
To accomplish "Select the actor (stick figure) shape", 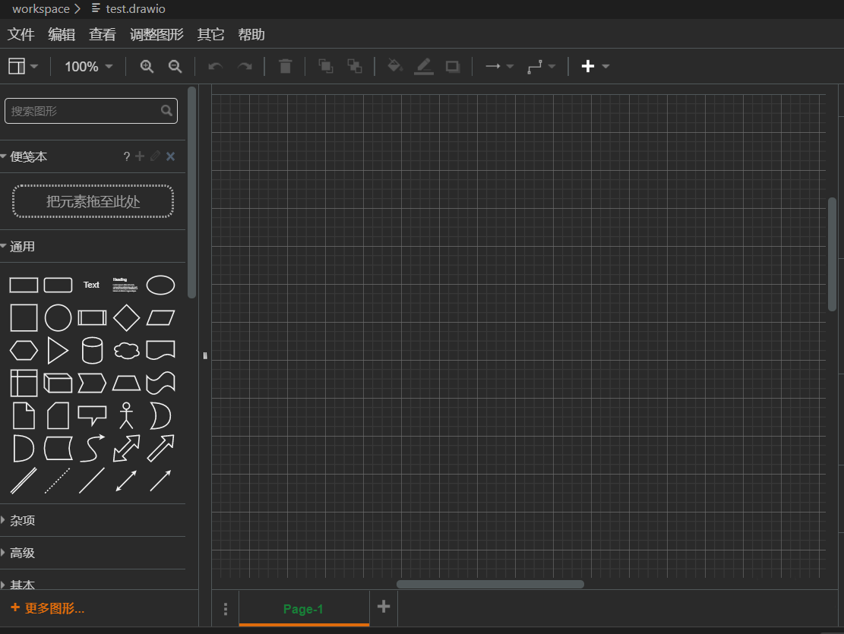I will 126,415.
